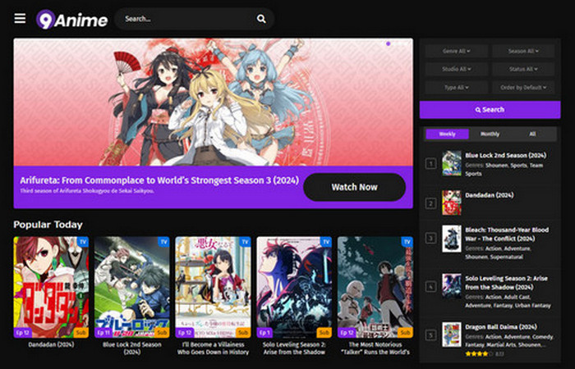
Task: Expand the Studio All dropdown
Action: 456,69
